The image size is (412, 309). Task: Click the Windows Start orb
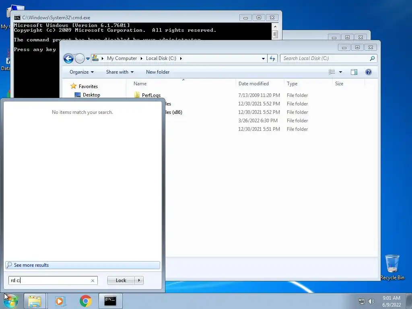click(x=10, y=301)
